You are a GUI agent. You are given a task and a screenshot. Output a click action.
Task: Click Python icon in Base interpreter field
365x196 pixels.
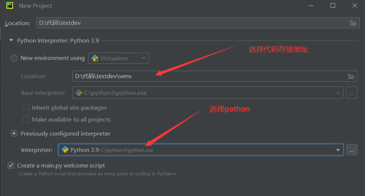coord(79,93)
